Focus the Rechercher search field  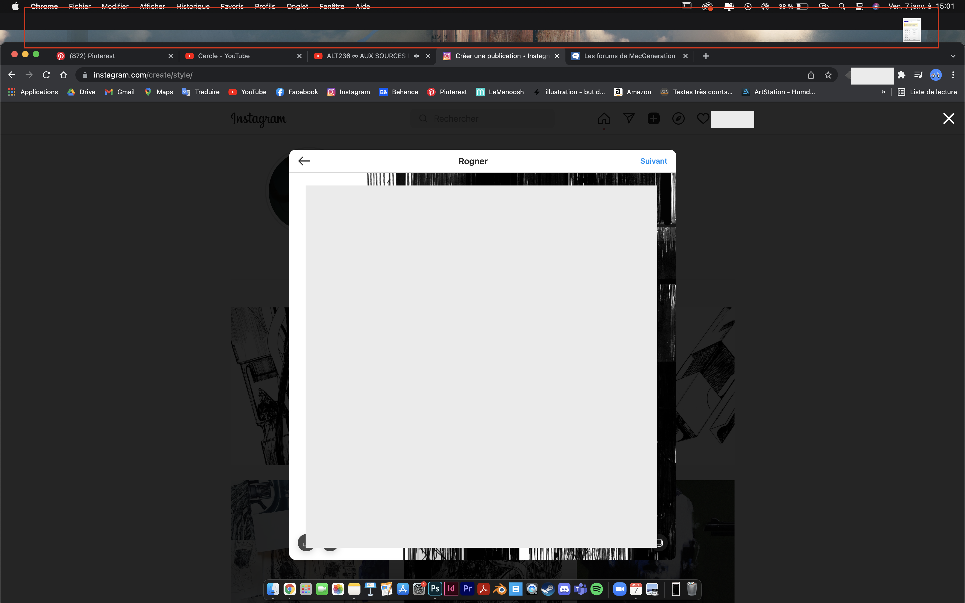point(482,118)
